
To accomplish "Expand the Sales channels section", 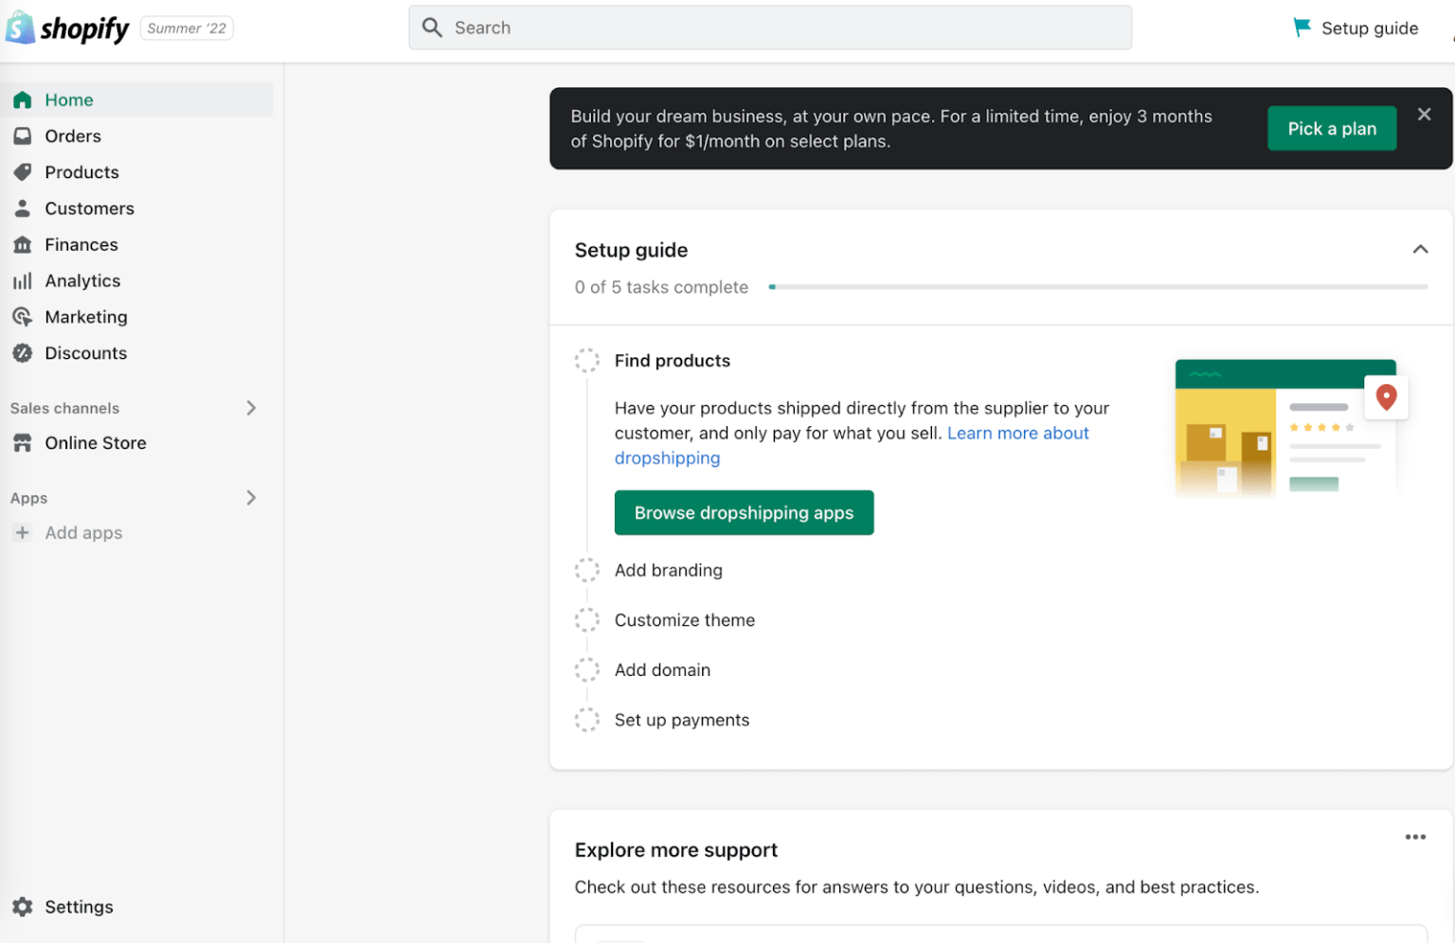I will pos(251,407).
